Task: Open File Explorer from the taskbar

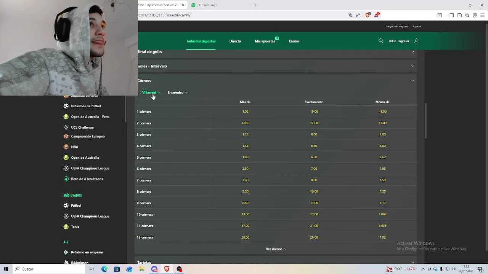Action: [x=141, y=269]
